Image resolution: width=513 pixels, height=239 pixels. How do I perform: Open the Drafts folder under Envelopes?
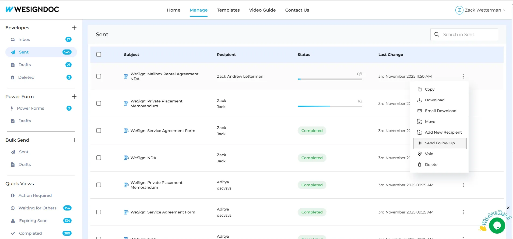24,65
